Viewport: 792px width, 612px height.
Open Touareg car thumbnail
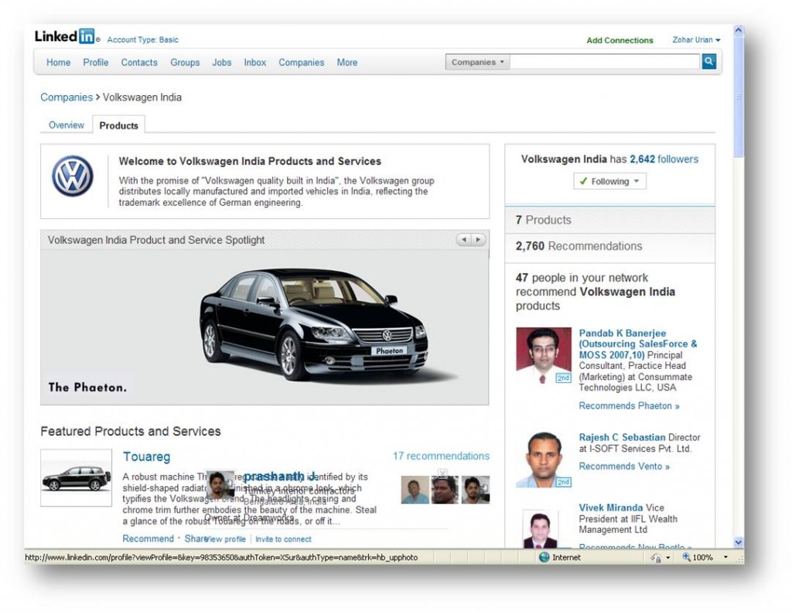(x=76, y=477)
